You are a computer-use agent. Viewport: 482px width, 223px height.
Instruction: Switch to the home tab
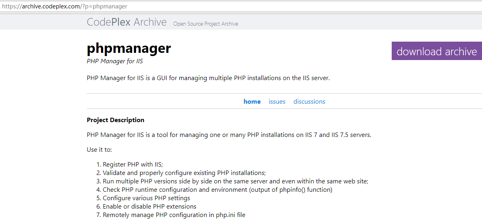point(252,102)
